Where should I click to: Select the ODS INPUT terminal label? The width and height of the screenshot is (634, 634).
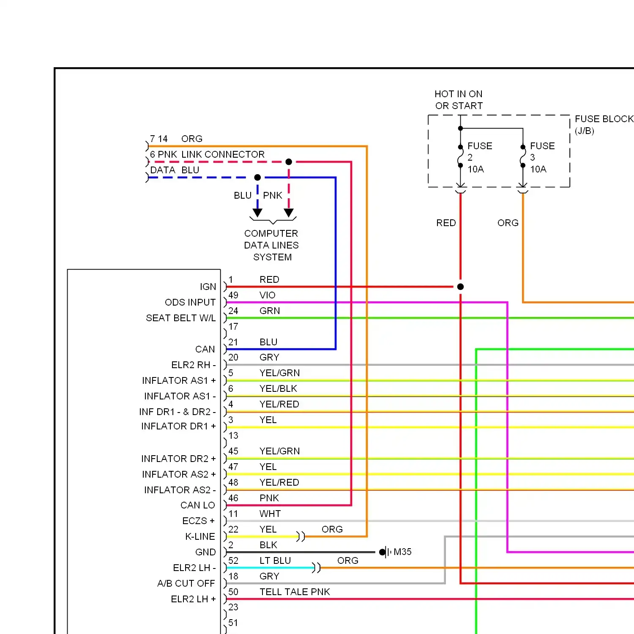coord(190,302)
